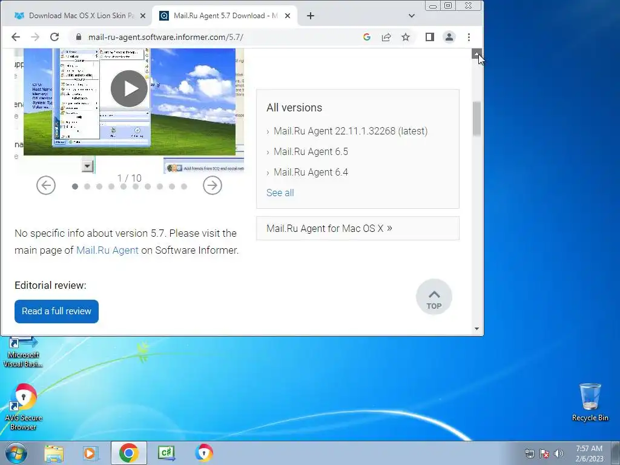Select the first carousel dot
This screenshot has height=465, width=620.
tap(75, 186)
